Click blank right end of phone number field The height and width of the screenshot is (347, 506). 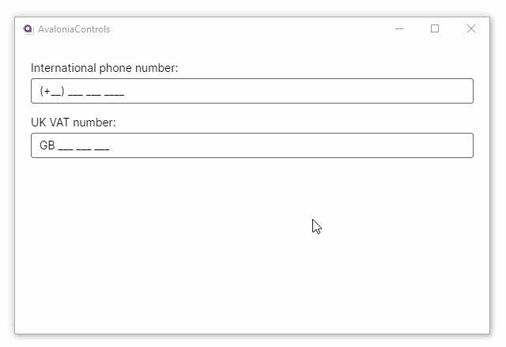(x=443, y=91)
